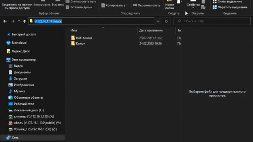This screenshot has width=253, height=142.
Task: Refresh the current folder
Action: 166,21
